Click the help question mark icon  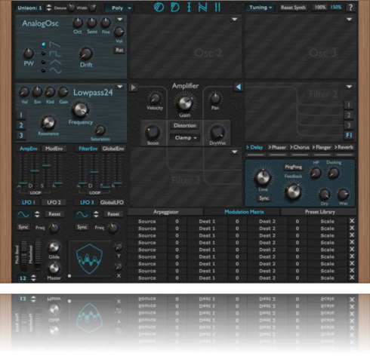(x=350, y=8)
